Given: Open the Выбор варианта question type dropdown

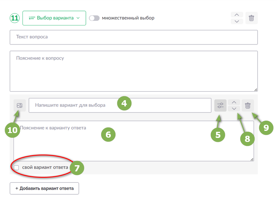Looking at the screenshot, I should point(54,18).
